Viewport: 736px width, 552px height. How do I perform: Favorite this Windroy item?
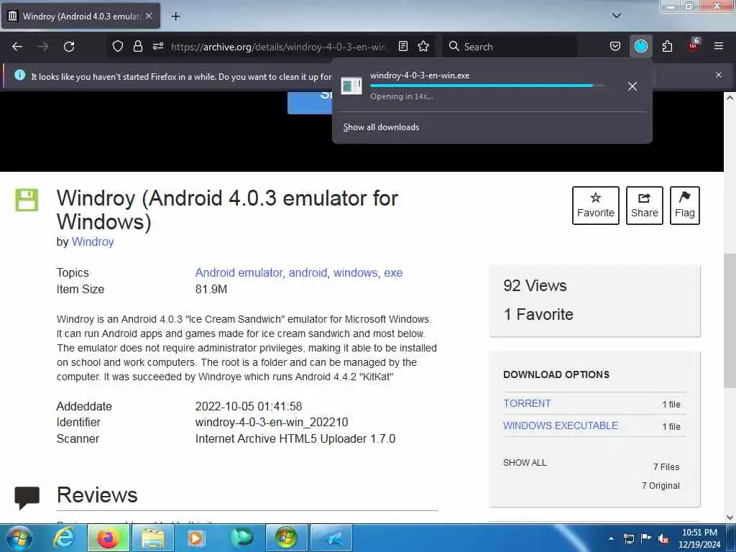click(x=595, y=206)
